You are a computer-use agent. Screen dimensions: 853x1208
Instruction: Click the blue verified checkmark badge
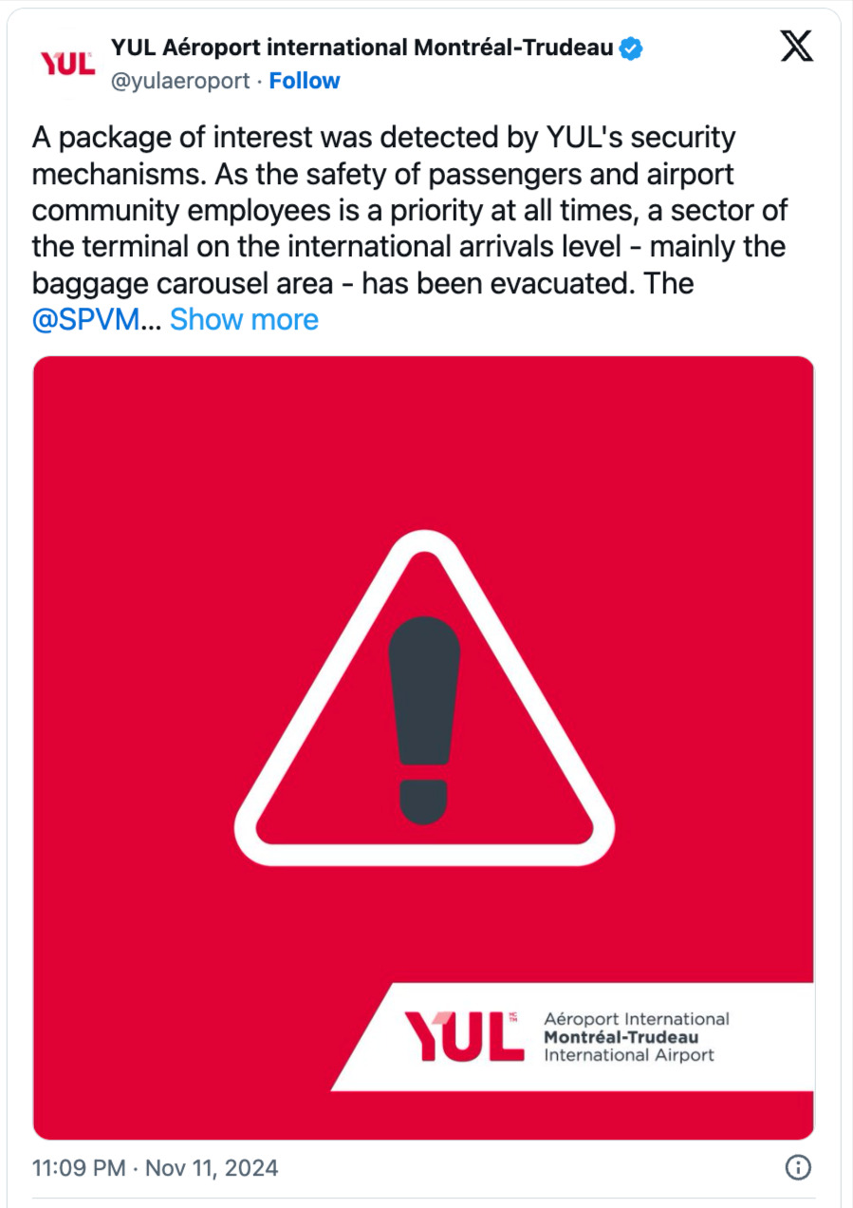[x=630, y=47]
